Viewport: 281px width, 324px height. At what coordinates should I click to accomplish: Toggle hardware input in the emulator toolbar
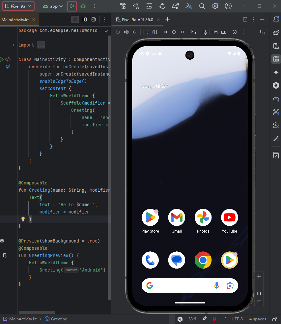tap(193, 32)
